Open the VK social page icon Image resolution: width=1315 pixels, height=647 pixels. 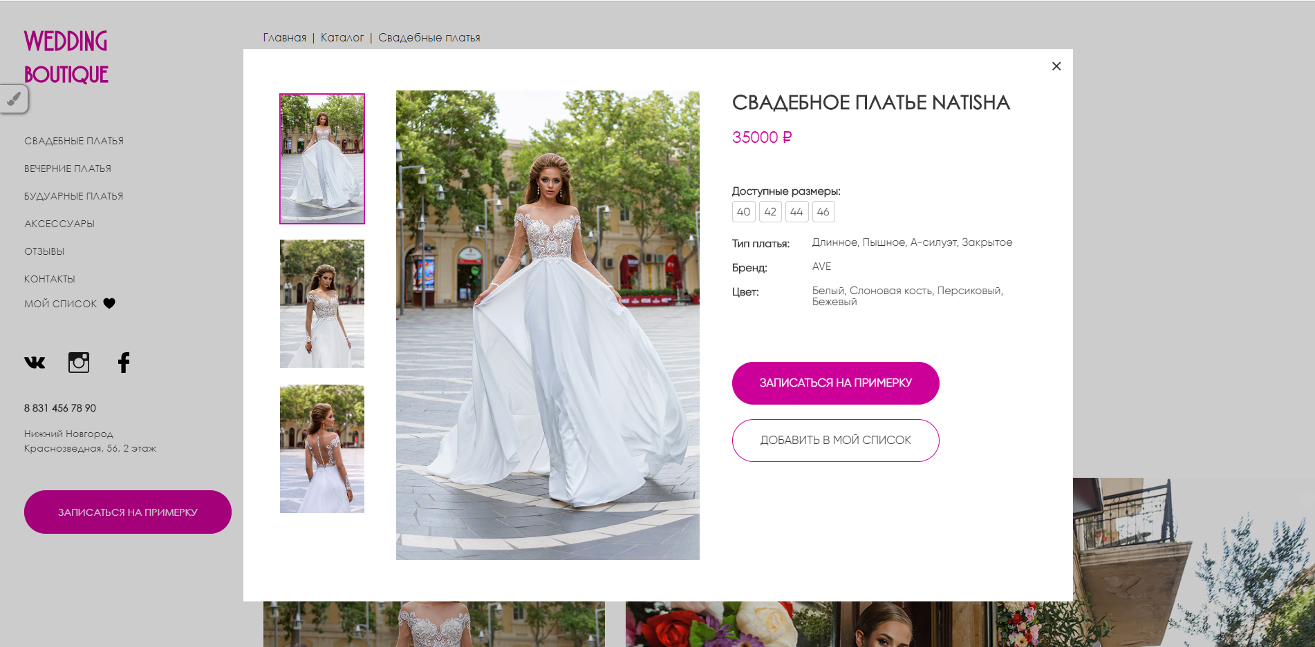(35, 363)
